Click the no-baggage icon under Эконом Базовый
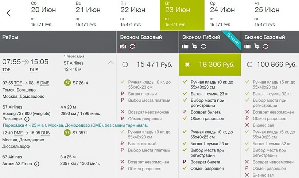Image resolution: width=299 pixels, height=178 pixels. tap(123, 46)
